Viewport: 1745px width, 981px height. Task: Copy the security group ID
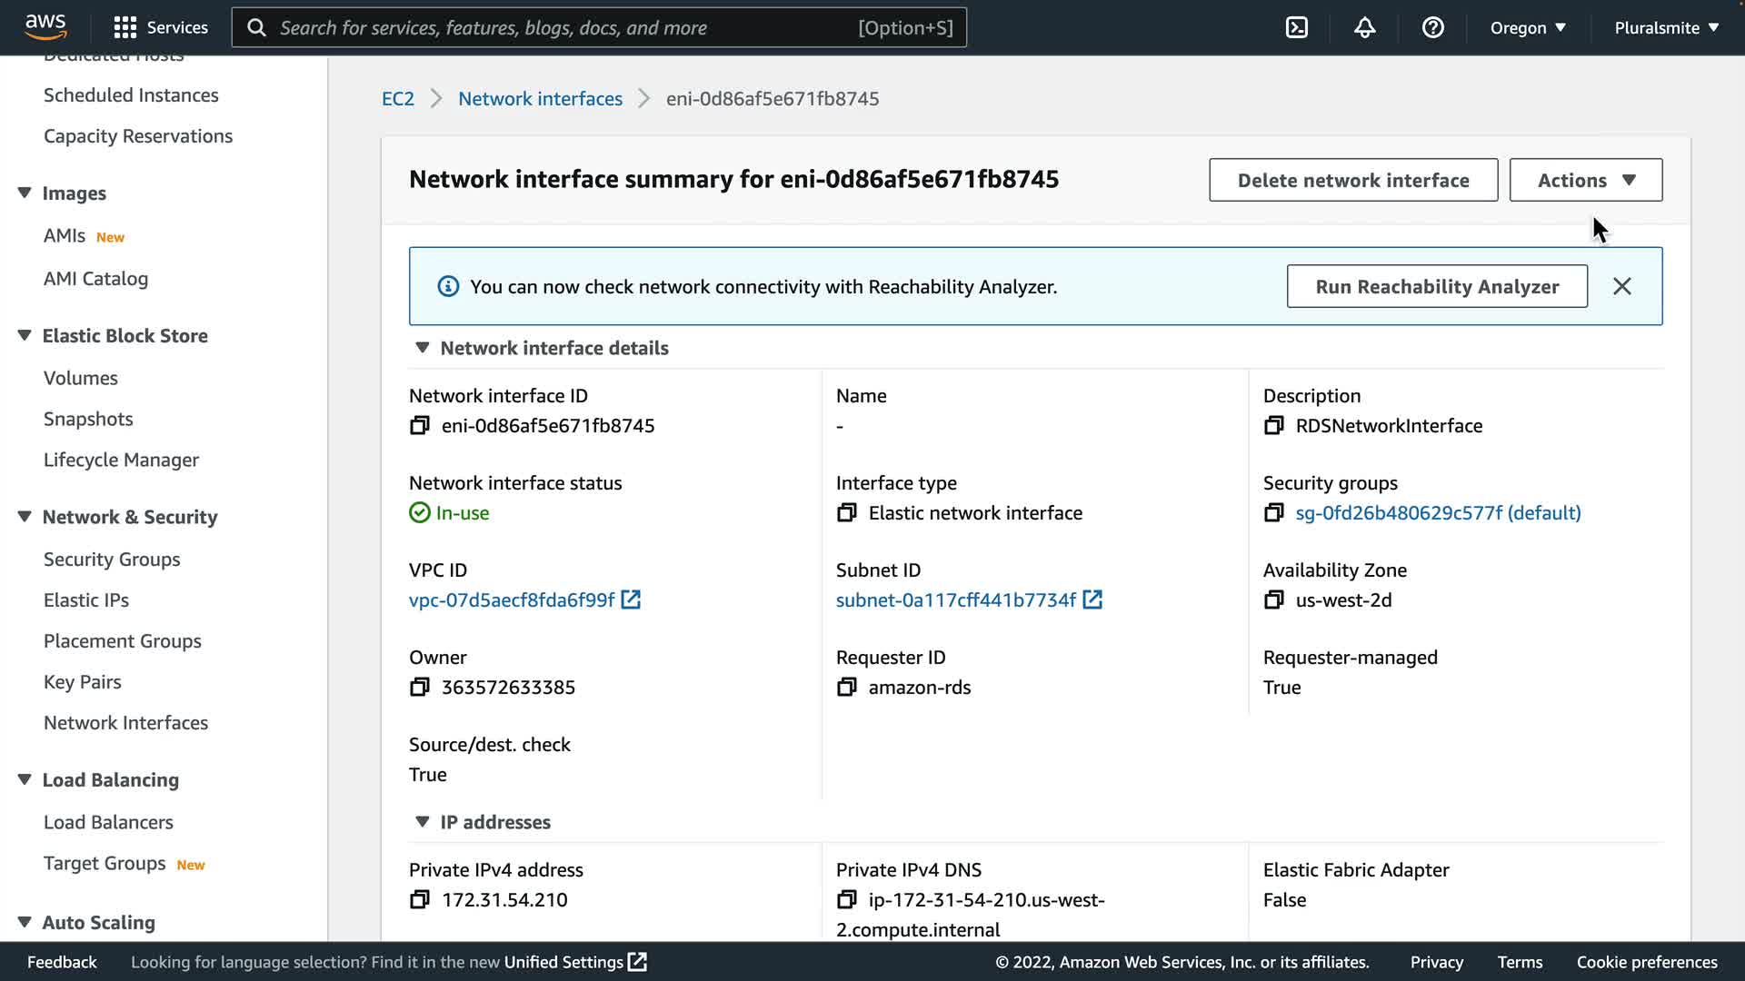[1273, 512]
